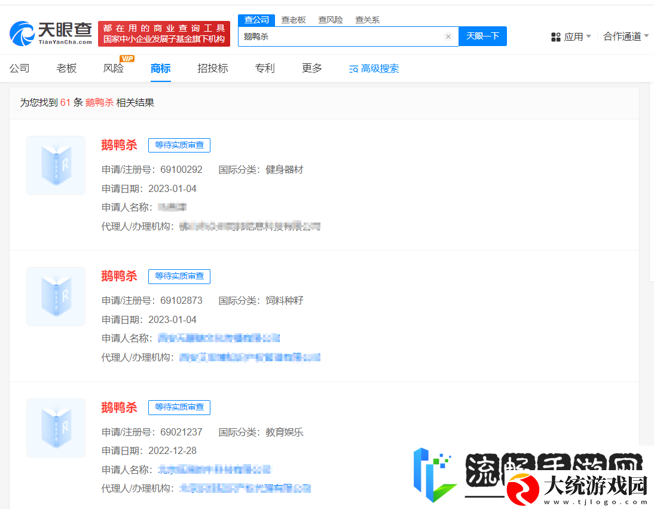Open applicant link for trademark 69021237
654x509 pixels.
point(215,470)
